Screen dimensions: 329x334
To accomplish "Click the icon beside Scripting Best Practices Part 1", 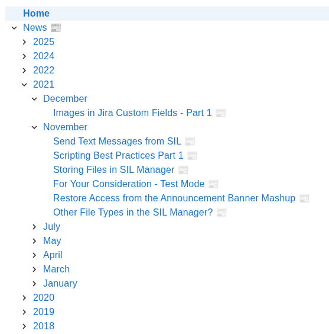I will [x=192, y=156].
